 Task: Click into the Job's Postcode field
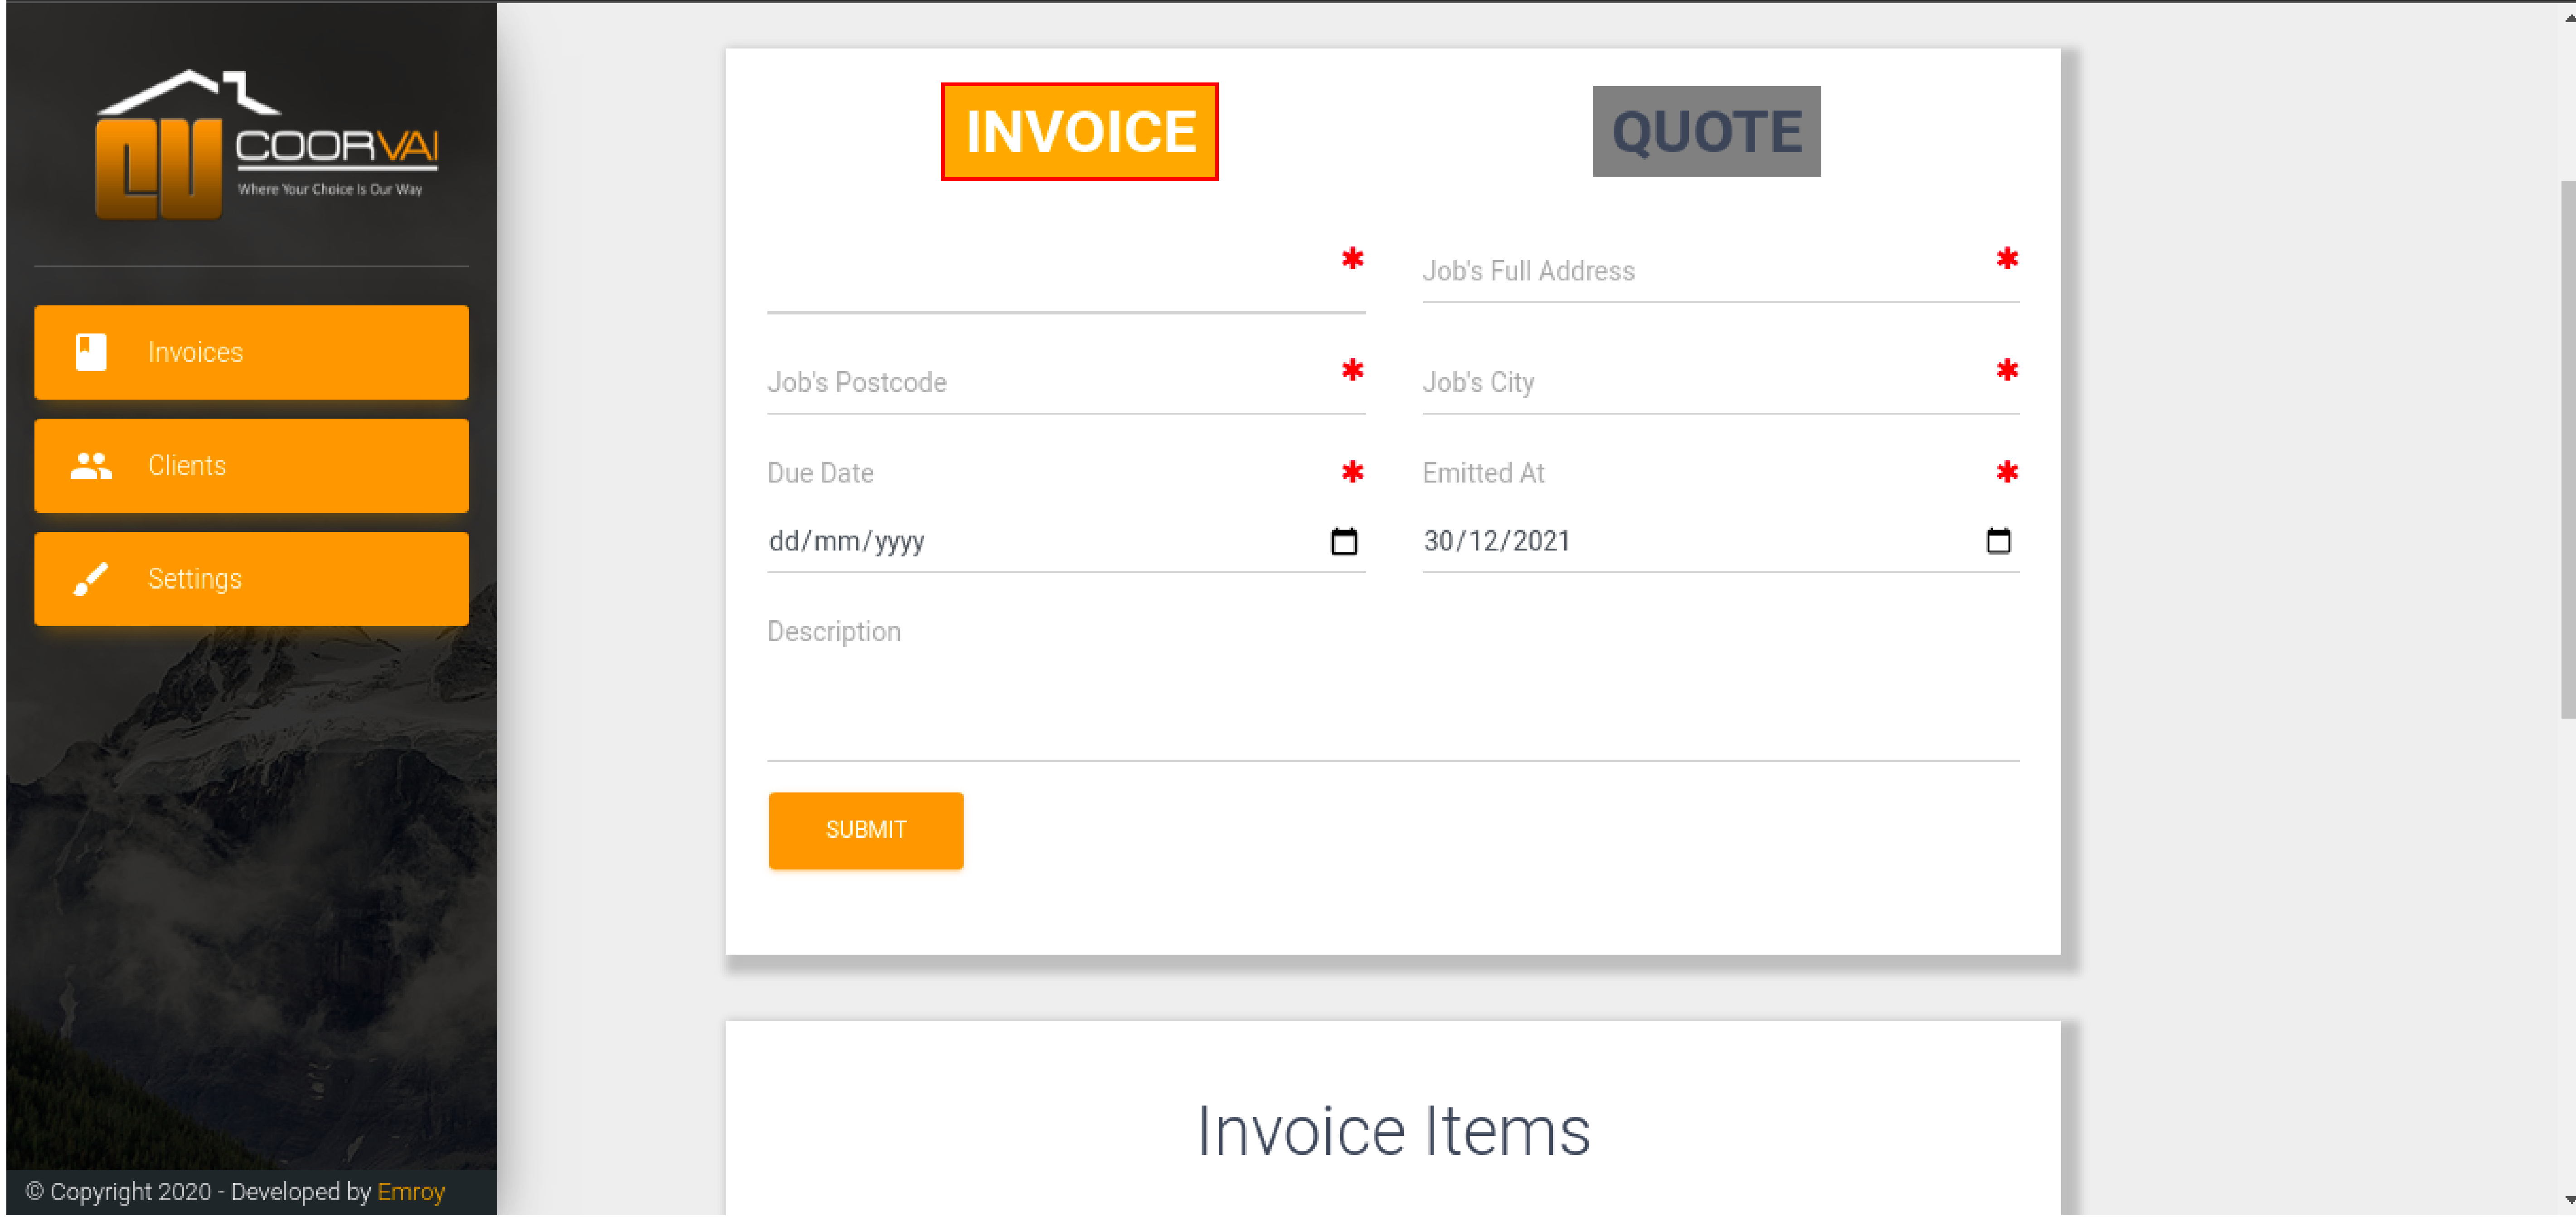pos(1050,383)
